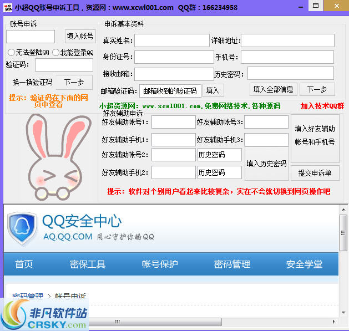Click the 历史密码 field in basic info

pyautogui.click(x=291, y=73)
